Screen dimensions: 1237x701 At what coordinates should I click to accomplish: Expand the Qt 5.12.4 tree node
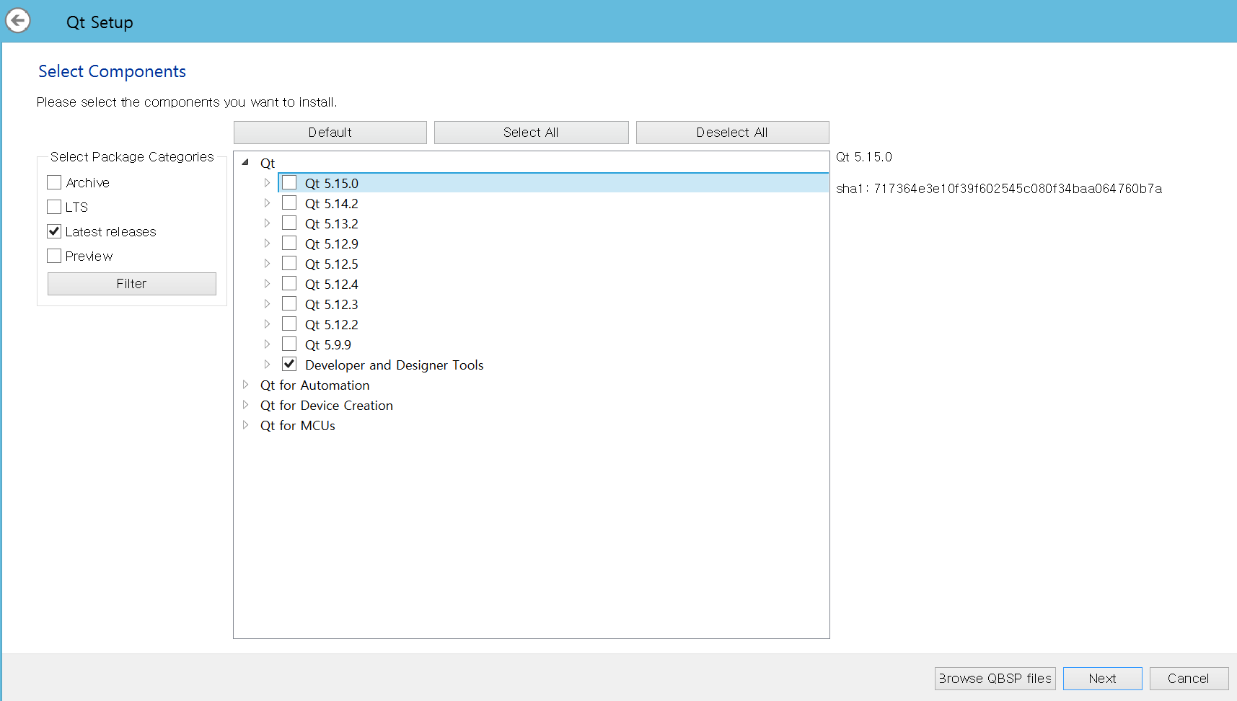point(267,284)
